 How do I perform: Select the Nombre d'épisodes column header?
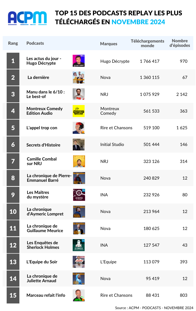click(x=180, y=43)
